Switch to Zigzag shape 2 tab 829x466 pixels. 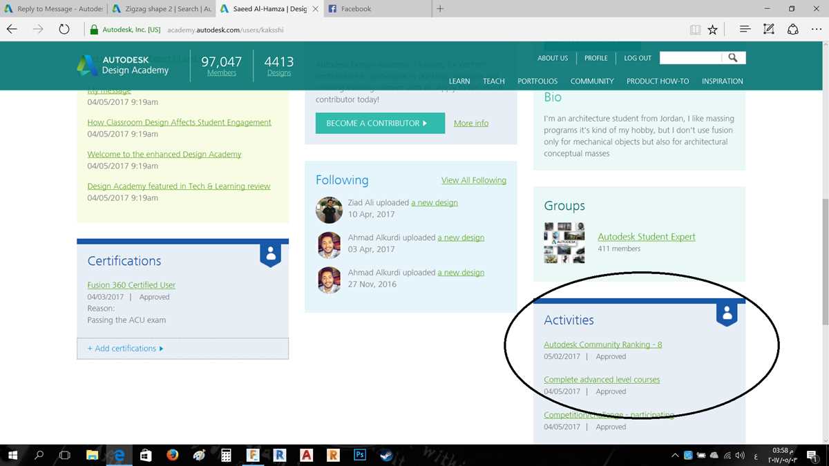161,9
